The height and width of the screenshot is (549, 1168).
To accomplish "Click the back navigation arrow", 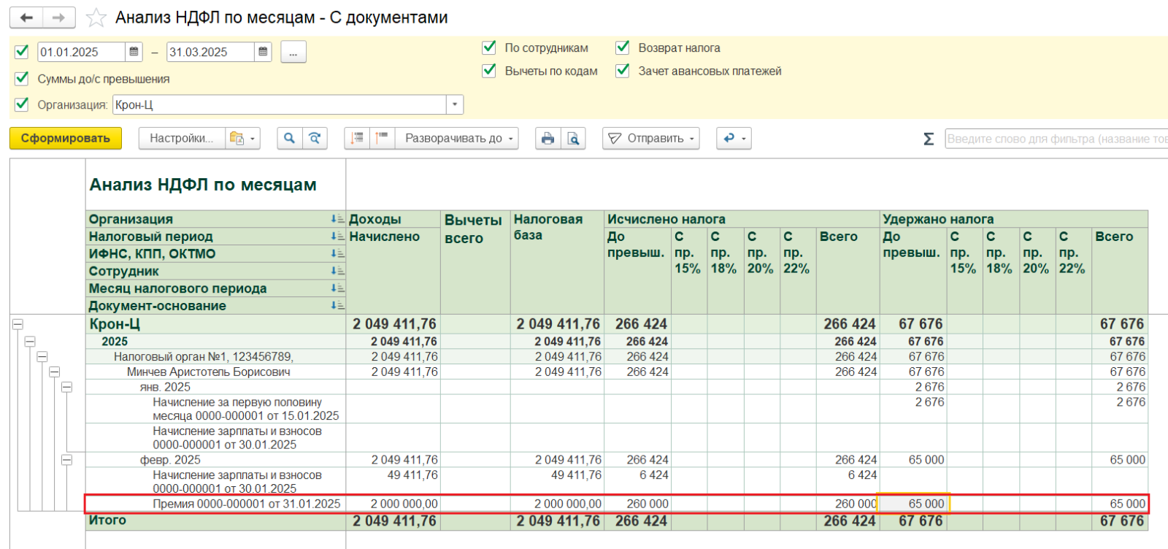I will 27,18.
